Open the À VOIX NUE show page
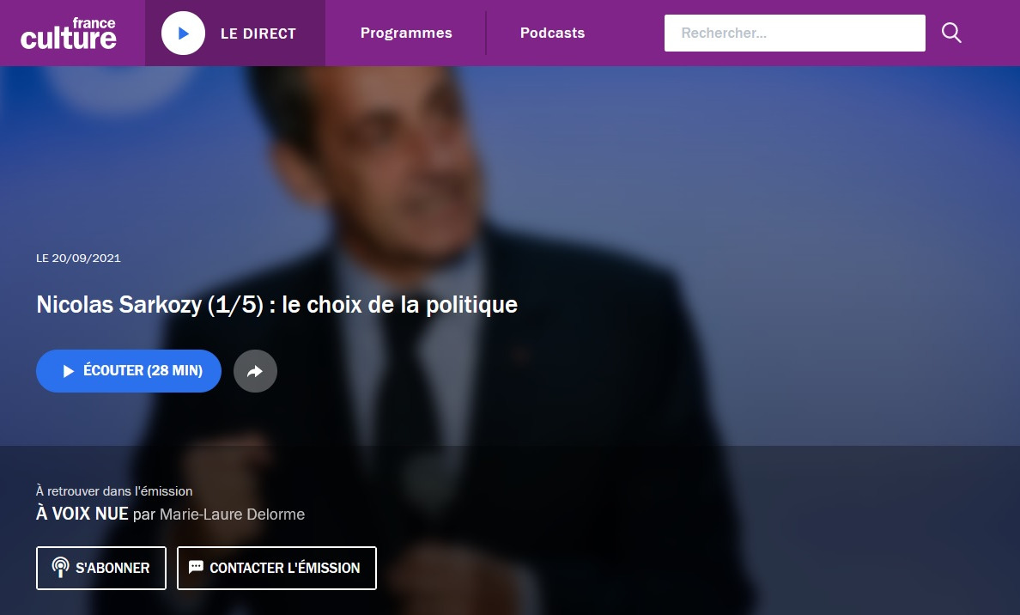The width and height of the screenshot is (1020, 615). coord(82,514)
